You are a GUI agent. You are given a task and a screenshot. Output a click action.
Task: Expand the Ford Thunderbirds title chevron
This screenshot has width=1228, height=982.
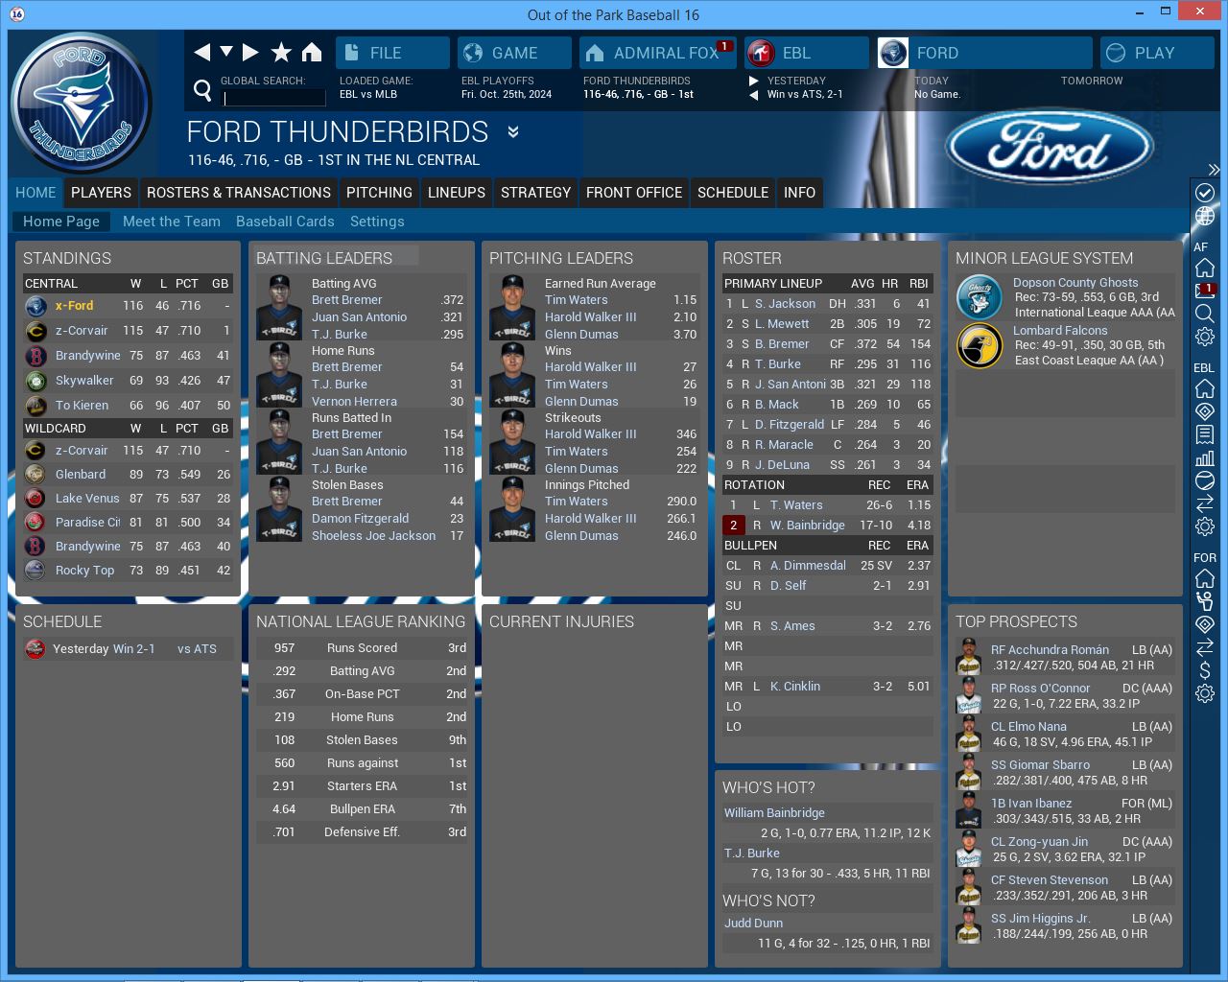[x=513, y=131]
